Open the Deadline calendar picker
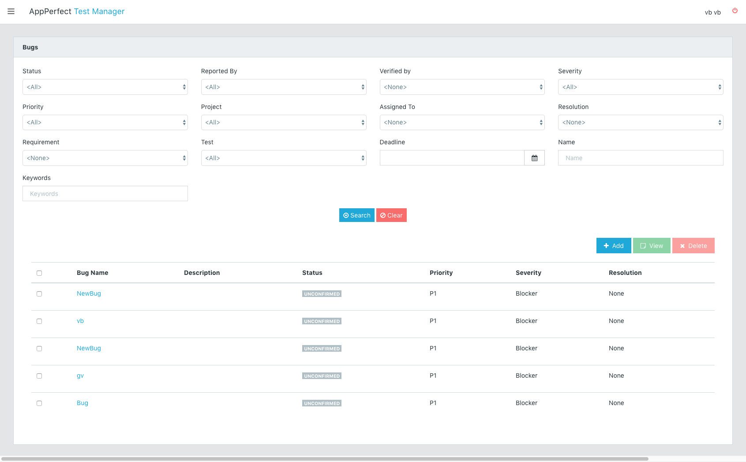This screenshot has height=462, width=746. pos(534,158)
